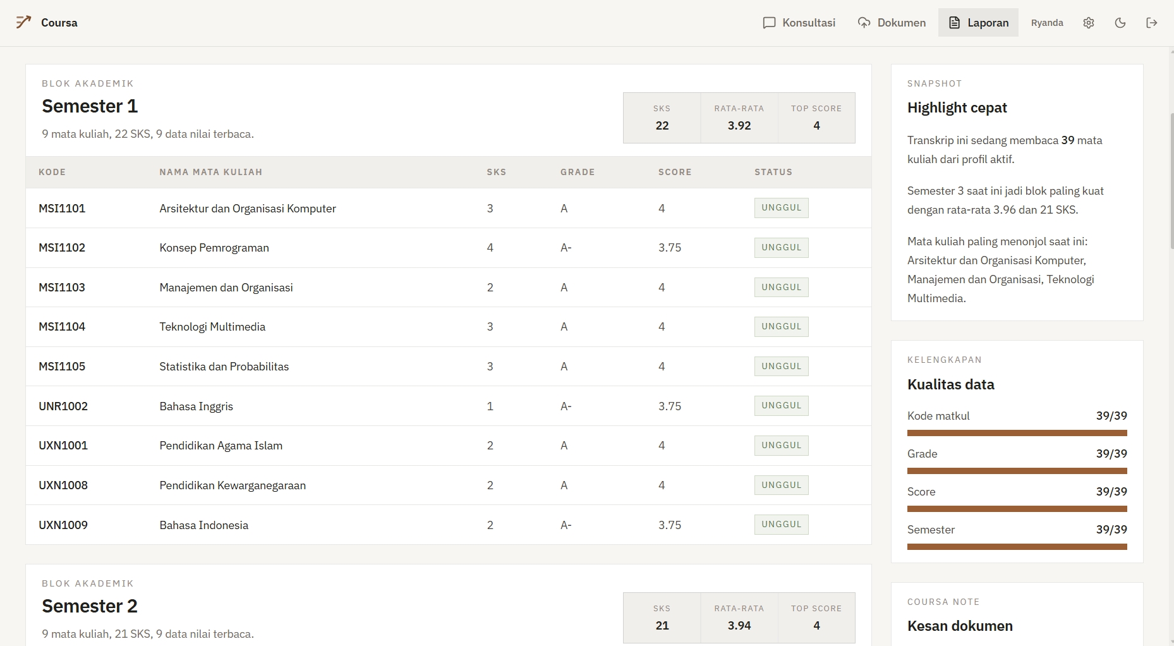Viewport: 1174px width, 646px height.
Task: Select course code MSI1105
Action: pyautogui.click(x=62, y=367)
